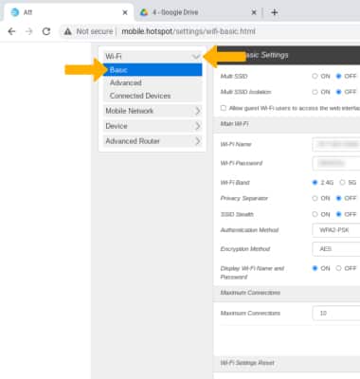
Task: Click the Main Wi-Fi section heading
Action: 234,124
